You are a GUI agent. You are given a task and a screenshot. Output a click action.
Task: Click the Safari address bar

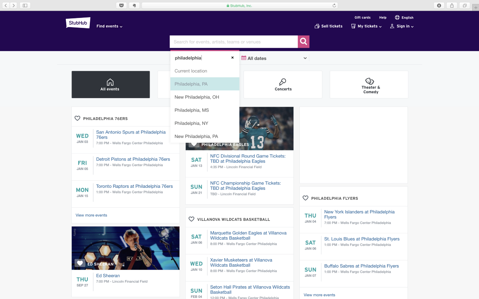click(239, 6)
